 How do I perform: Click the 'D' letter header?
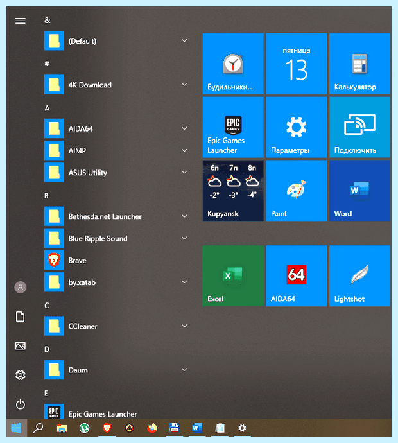[47, 349]
